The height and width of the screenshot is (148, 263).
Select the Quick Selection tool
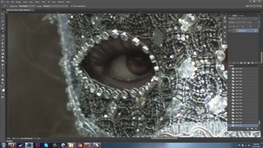click(2, 25)
